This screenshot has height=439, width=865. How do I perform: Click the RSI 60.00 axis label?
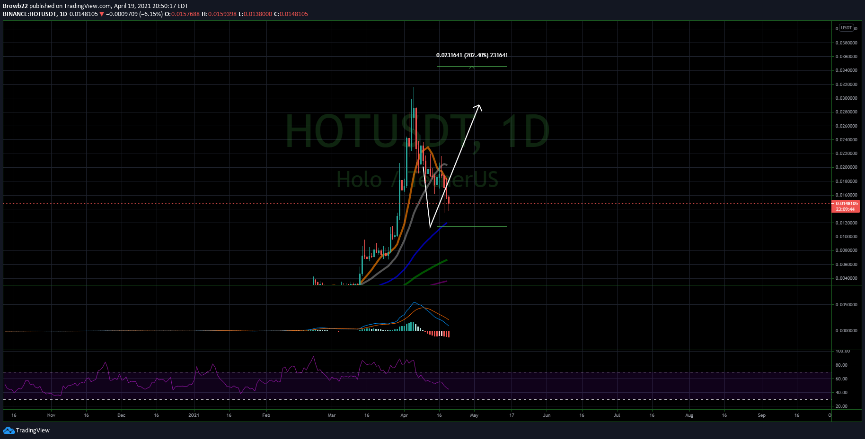pos(841,379)
